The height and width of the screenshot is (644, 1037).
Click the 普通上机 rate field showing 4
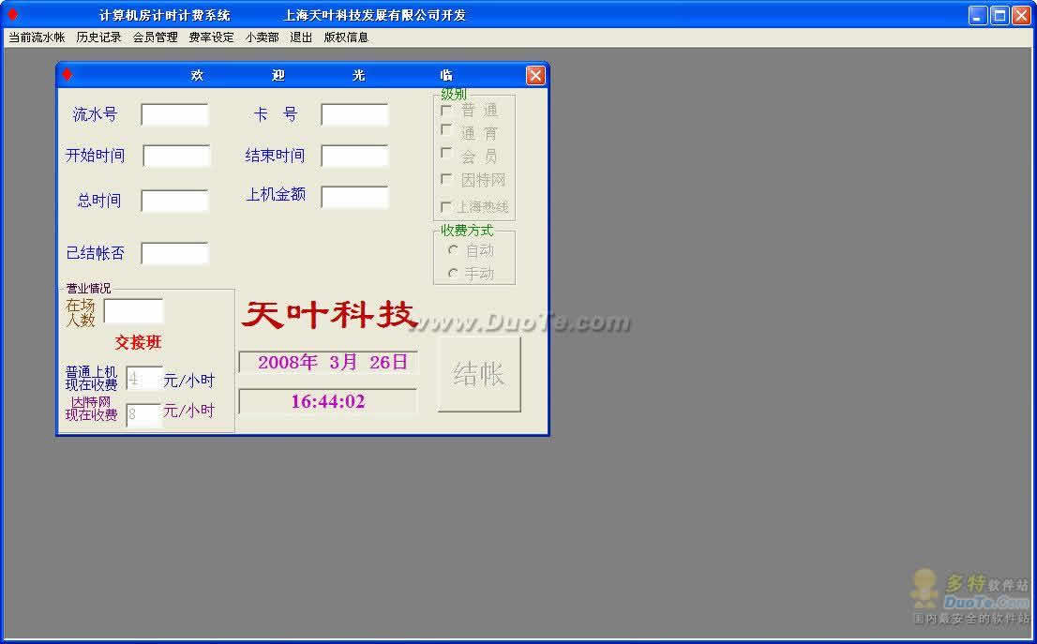tap(143, 379)
